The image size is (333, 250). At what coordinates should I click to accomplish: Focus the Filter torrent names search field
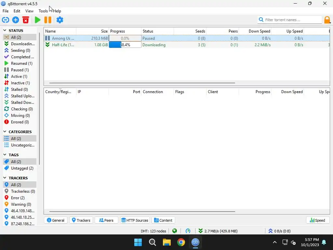point(290,20)
